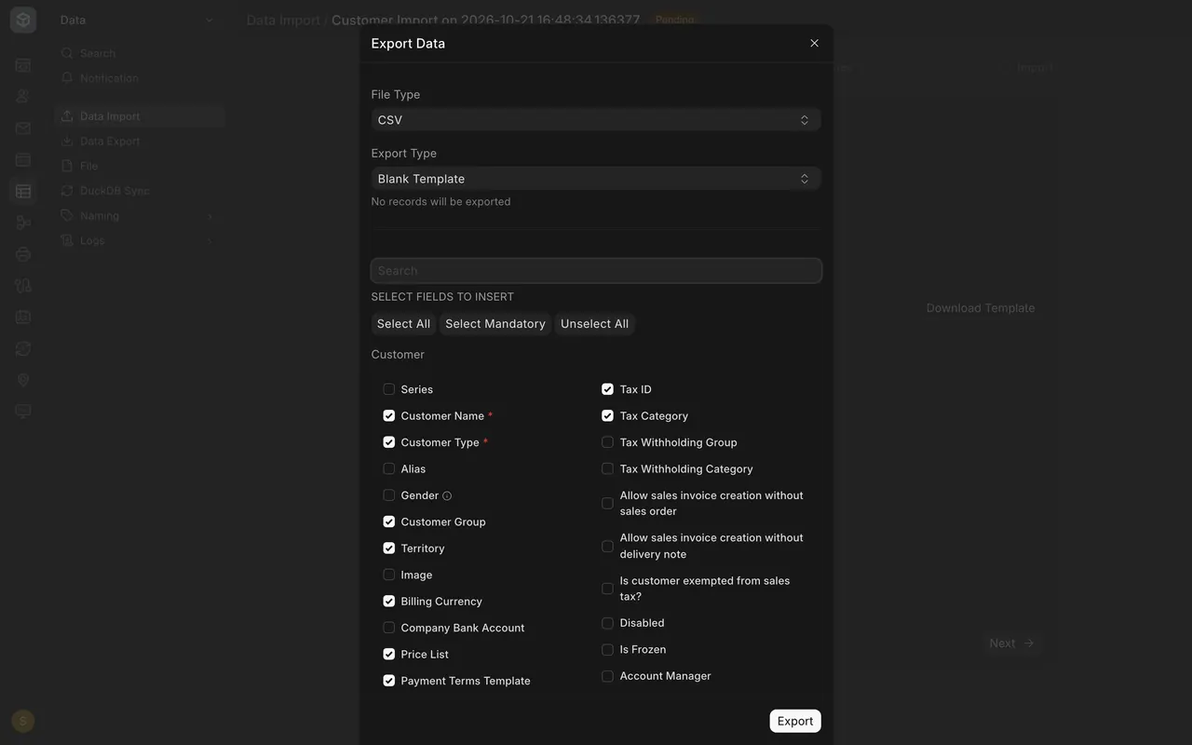Open the printer icon in the left rail
Screen dimensions: 1192x745
tap(23, 254)
